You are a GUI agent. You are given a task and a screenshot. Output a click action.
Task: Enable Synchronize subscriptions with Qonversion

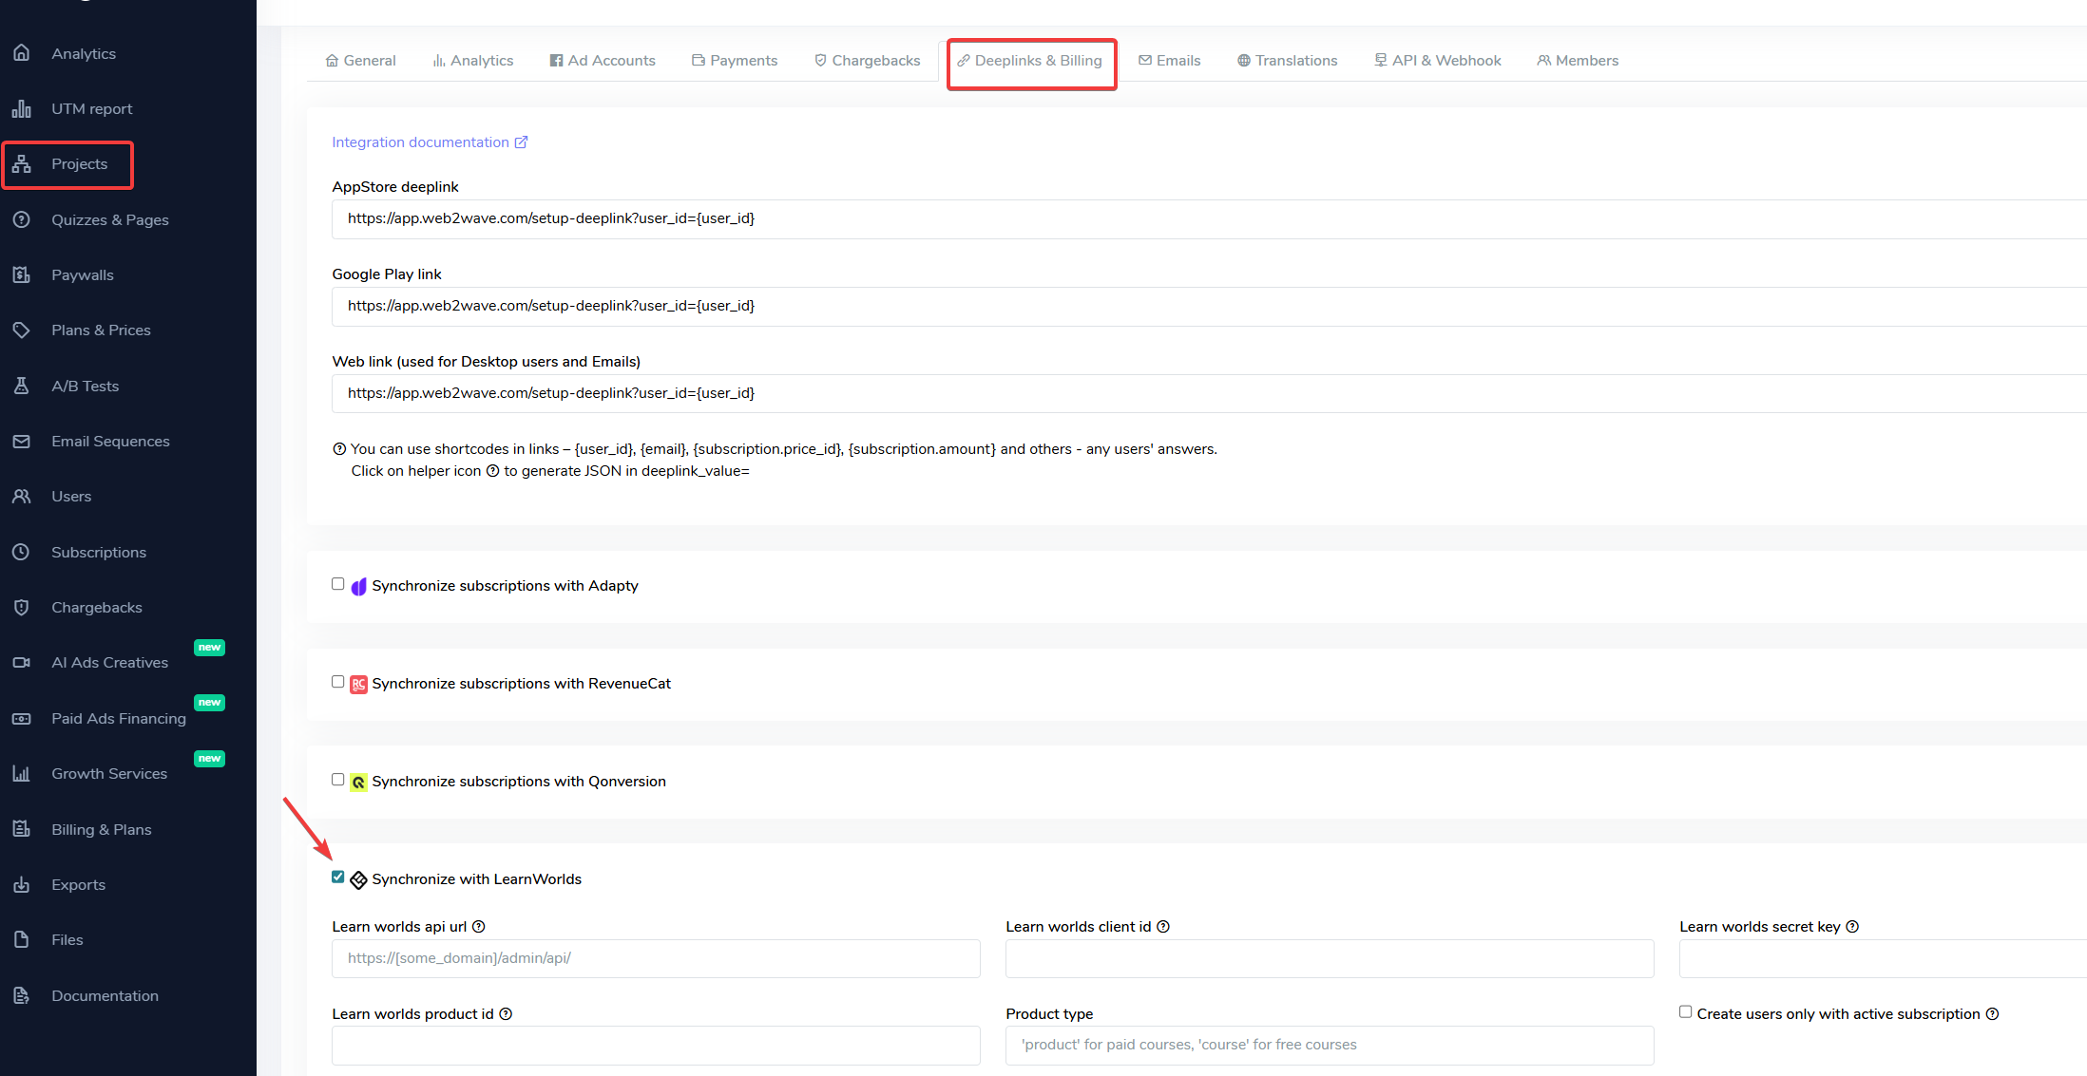337,780
